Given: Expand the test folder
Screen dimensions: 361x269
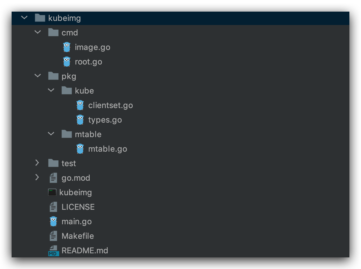Looking at the screenshot, I should pyautogui.click(x=37, y=163).
